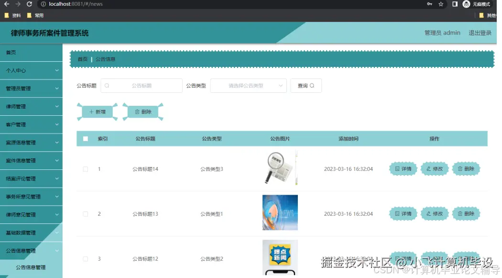
Task: Click the 修改 edit pencil icon for 公告标题13
Action: pyautogui.click(x=428, y=213)
